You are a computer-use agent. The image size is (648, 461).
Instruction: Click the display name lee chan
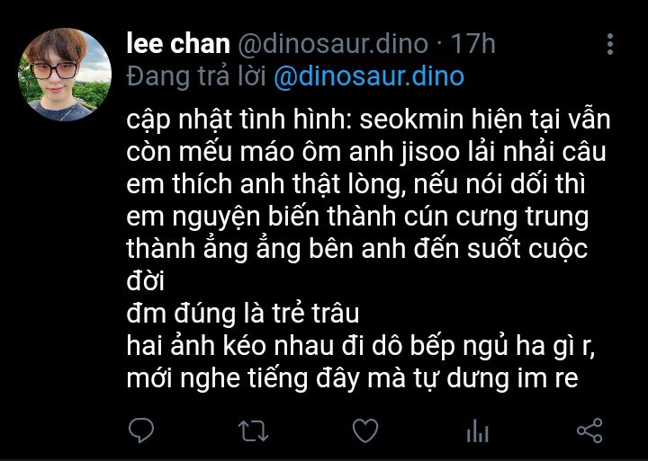(x=177, y=43)
